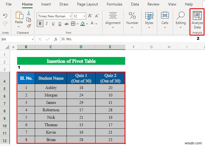Expand the Borders dropdown arrow
This screenshot has width=205, height=146.
[77, 24]
